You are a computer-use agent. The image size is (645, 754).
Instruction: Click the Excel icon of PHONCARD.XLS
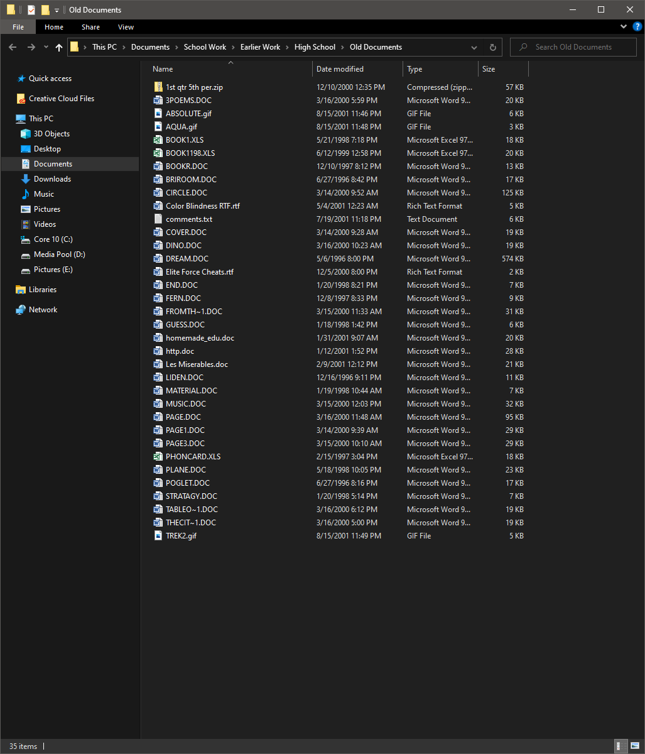158,457
